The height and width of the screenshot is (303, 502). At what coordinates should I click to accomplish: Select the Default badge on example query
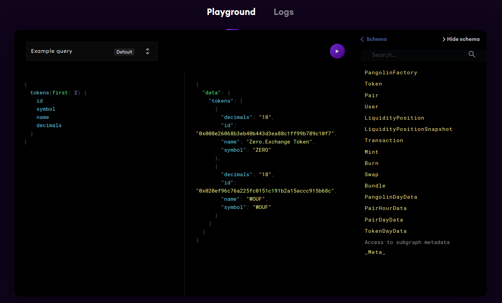click(124, 52)
